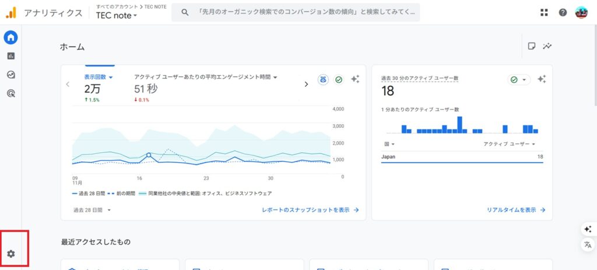This screenshot has height=270, width=597.
Task: Click the green check data quality icon on chart card
Action: pos(339,80)
